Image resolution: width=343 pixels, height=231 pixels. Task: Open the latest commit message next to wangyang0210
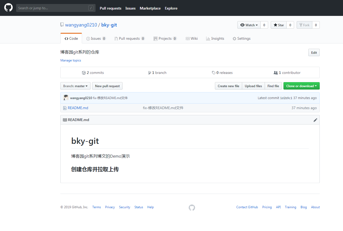pyautogui.click(x=110, y=98)
